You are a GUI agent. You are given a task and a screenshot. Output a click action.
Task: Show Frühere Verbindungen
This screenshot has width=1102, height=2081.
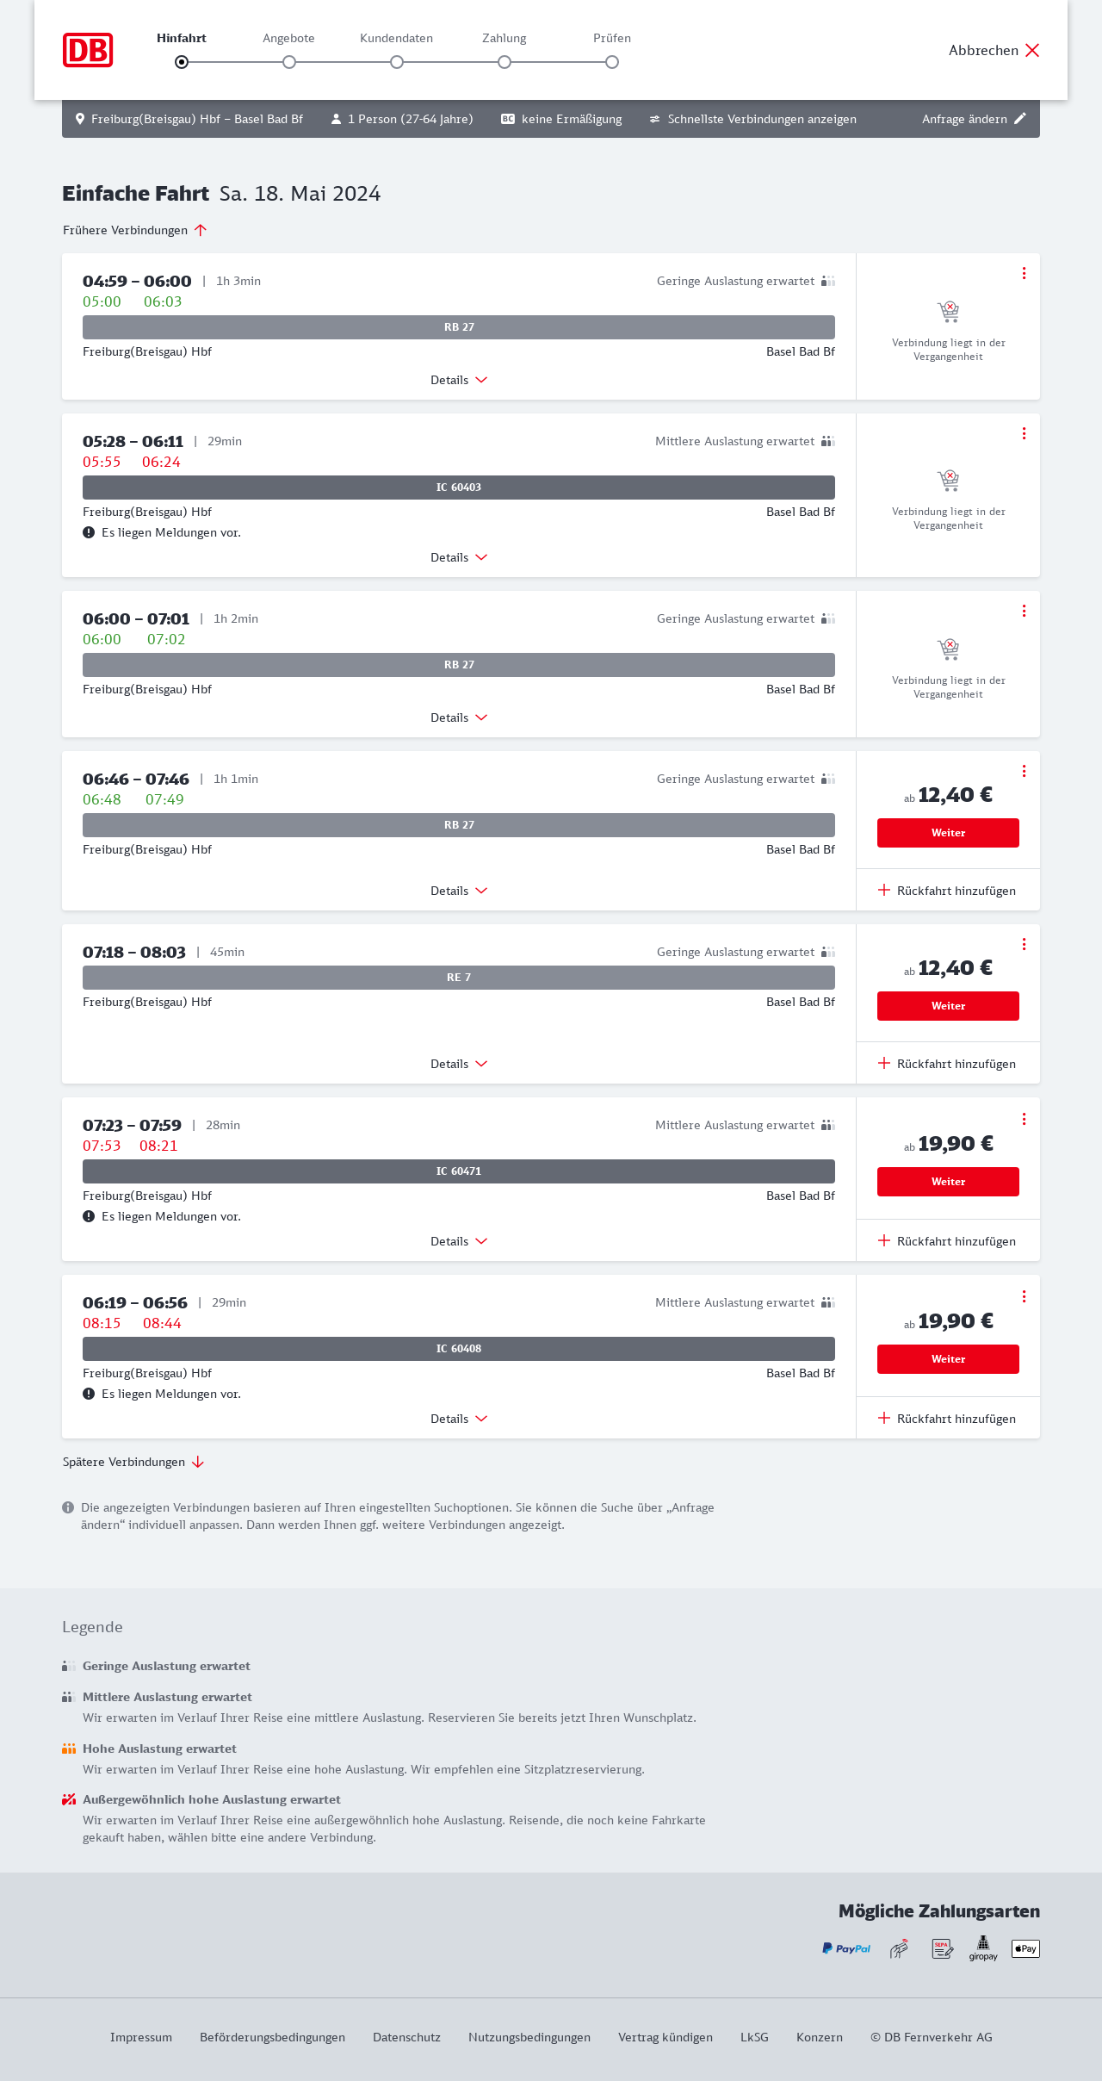134,230
